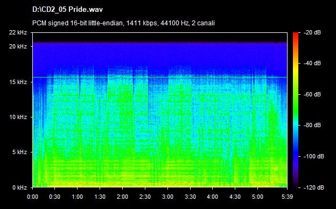Click the 5:39 end time label

(x=287, y=197)
